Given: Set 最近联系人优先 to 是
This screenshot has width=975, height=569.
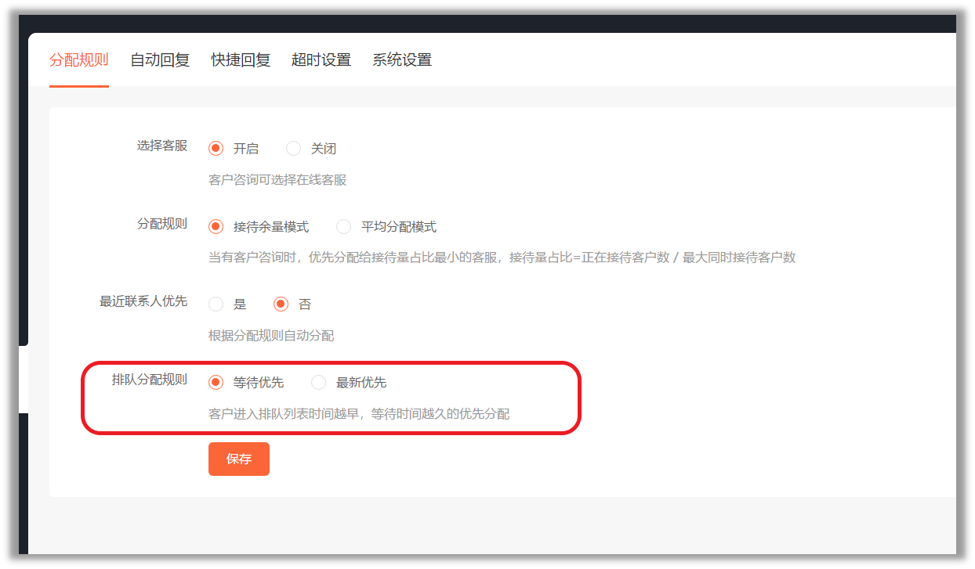Looking at the screenshot, I should pos(216,304).
